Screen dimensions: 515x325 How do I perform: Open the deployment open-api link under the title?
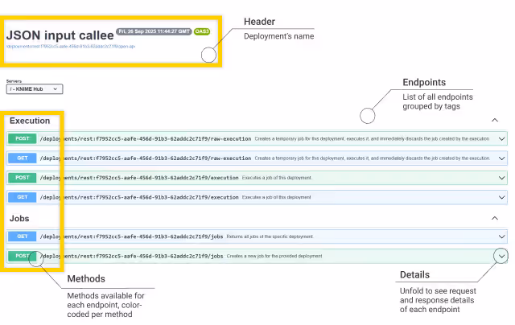tap(71, 47)
